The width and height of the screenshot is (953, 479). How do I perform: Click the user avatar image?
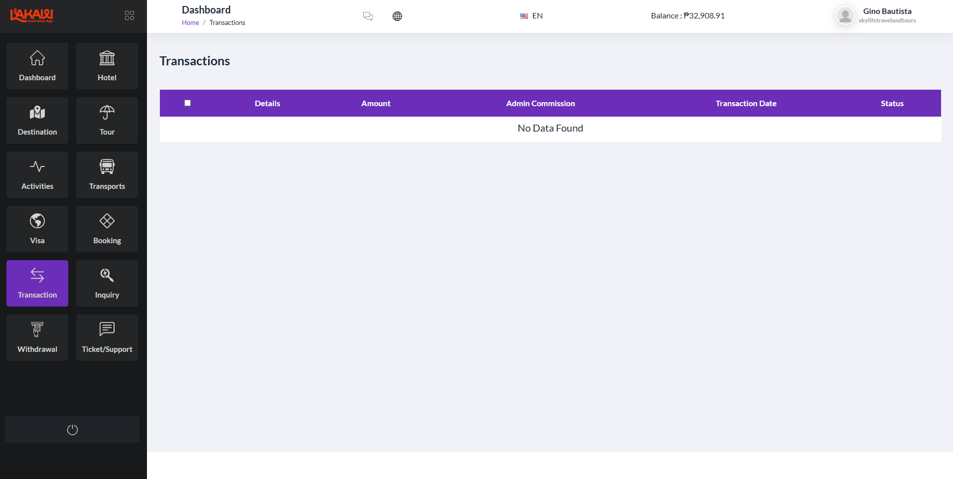pyautogui.click(x=845, y=16)
